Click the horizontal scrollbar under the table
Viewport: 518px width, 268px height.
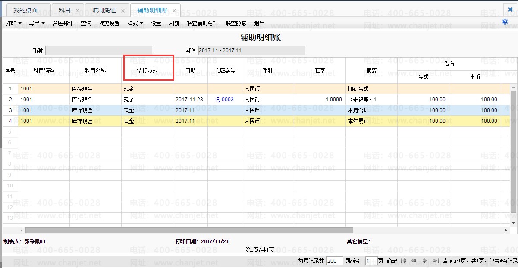(189, 231)
